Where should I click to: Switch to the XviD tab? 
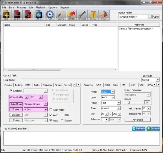pos(133,85)
